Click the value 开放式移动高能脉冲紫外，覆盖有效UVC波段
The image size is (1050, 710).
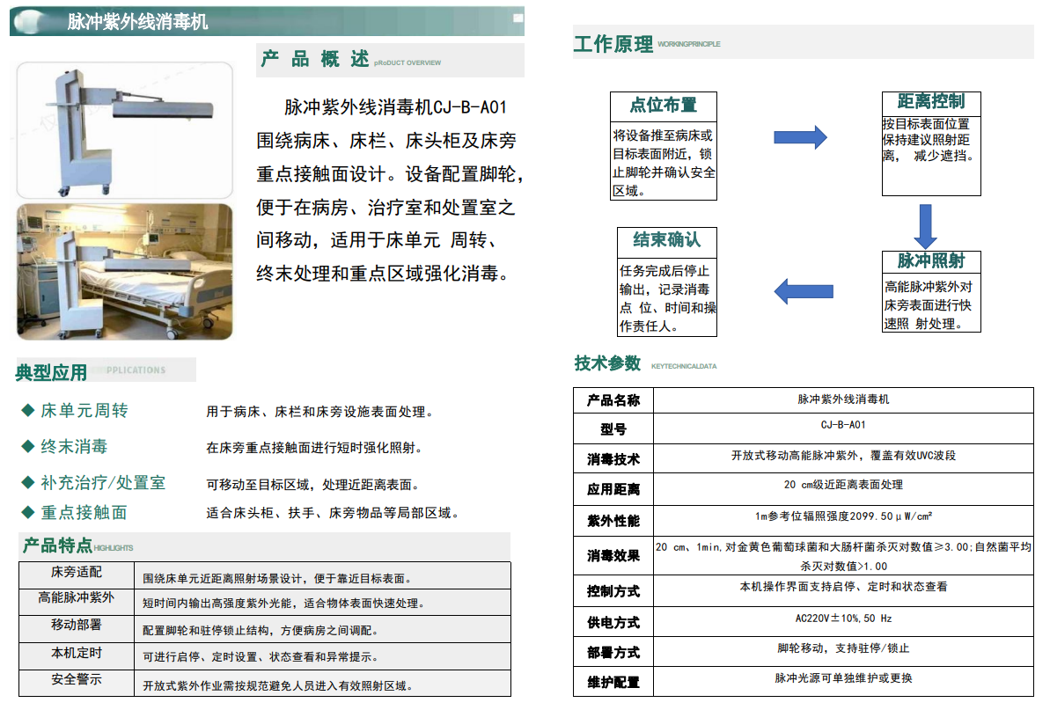click(x=843, y=456)
